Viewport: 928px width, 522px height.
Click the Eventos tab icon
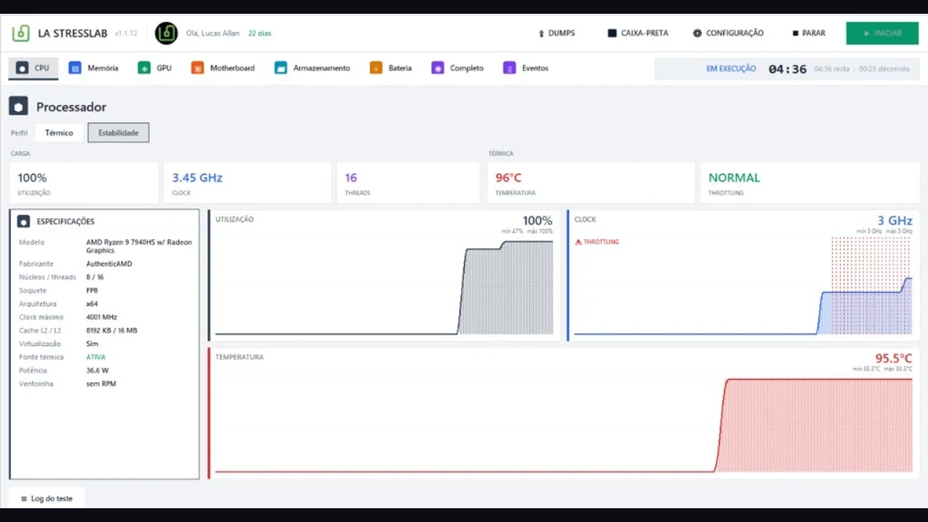[x=509, y=68]
